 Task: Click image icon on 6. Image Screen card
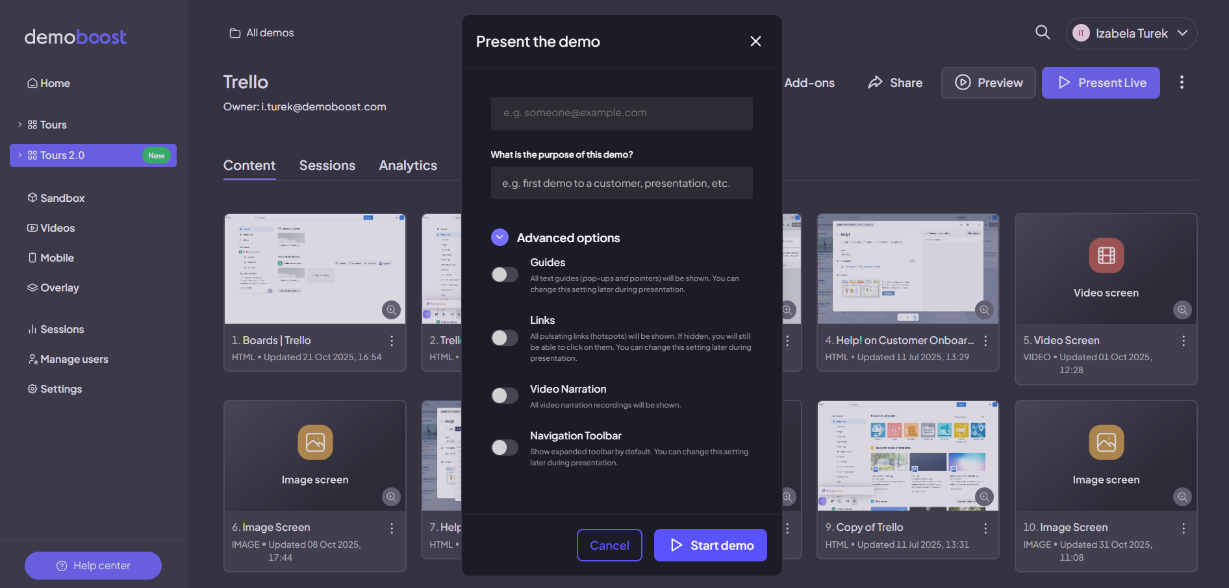(x=315, y=443)
